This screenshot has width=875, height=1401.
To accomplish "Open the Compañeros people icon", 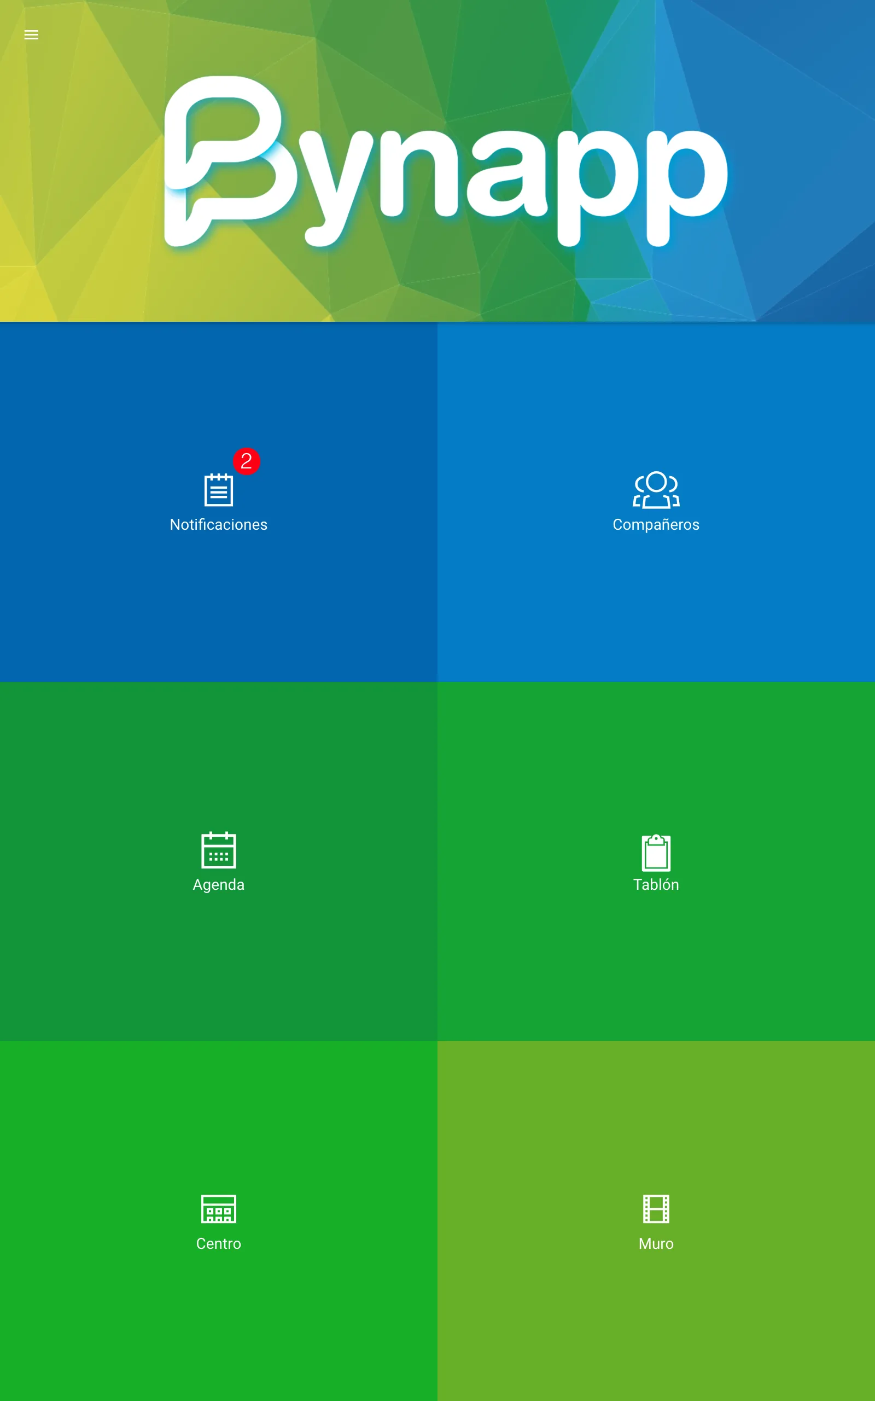I will point(656,490).
